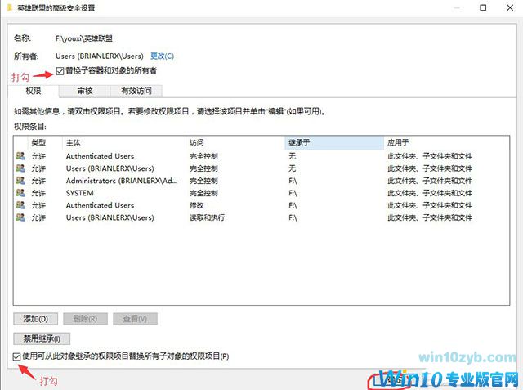Click the folder icon in the title bar
This screenshot has height=390, width=523.
click(10, 7)
